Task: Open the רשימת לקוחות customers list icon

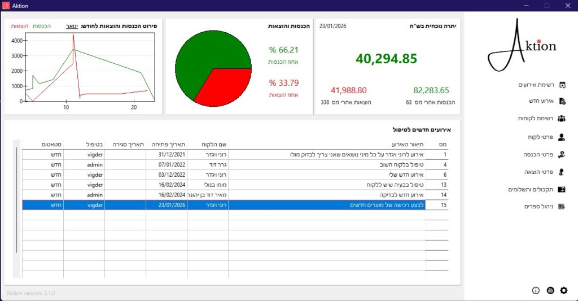Action: click(x=562, y=119)
